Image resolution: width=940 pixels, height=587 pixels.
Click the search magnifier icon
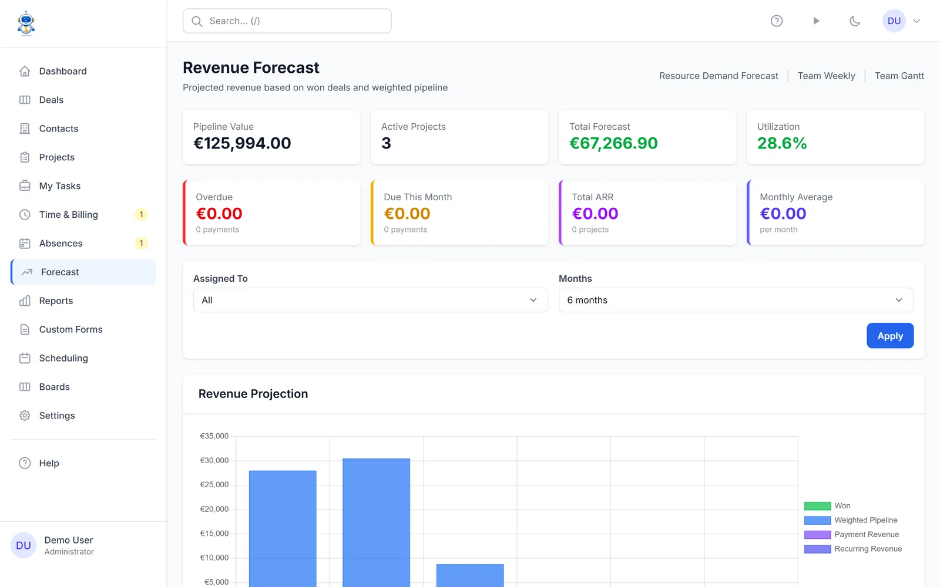(x=197, y=21)
